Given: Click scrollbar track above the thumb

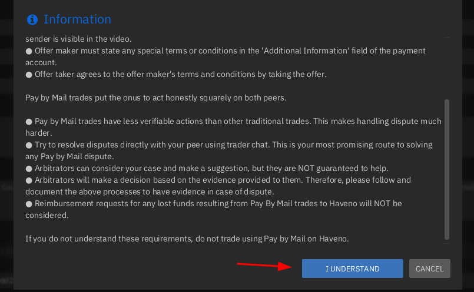Looking at the screenshot, I should (446, 71).
